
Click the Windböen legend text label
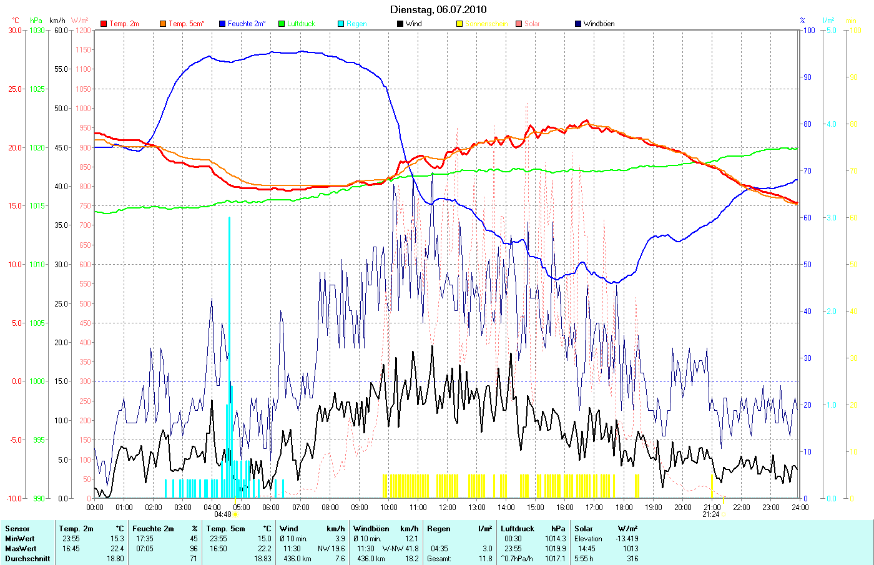tap(599, 24)
